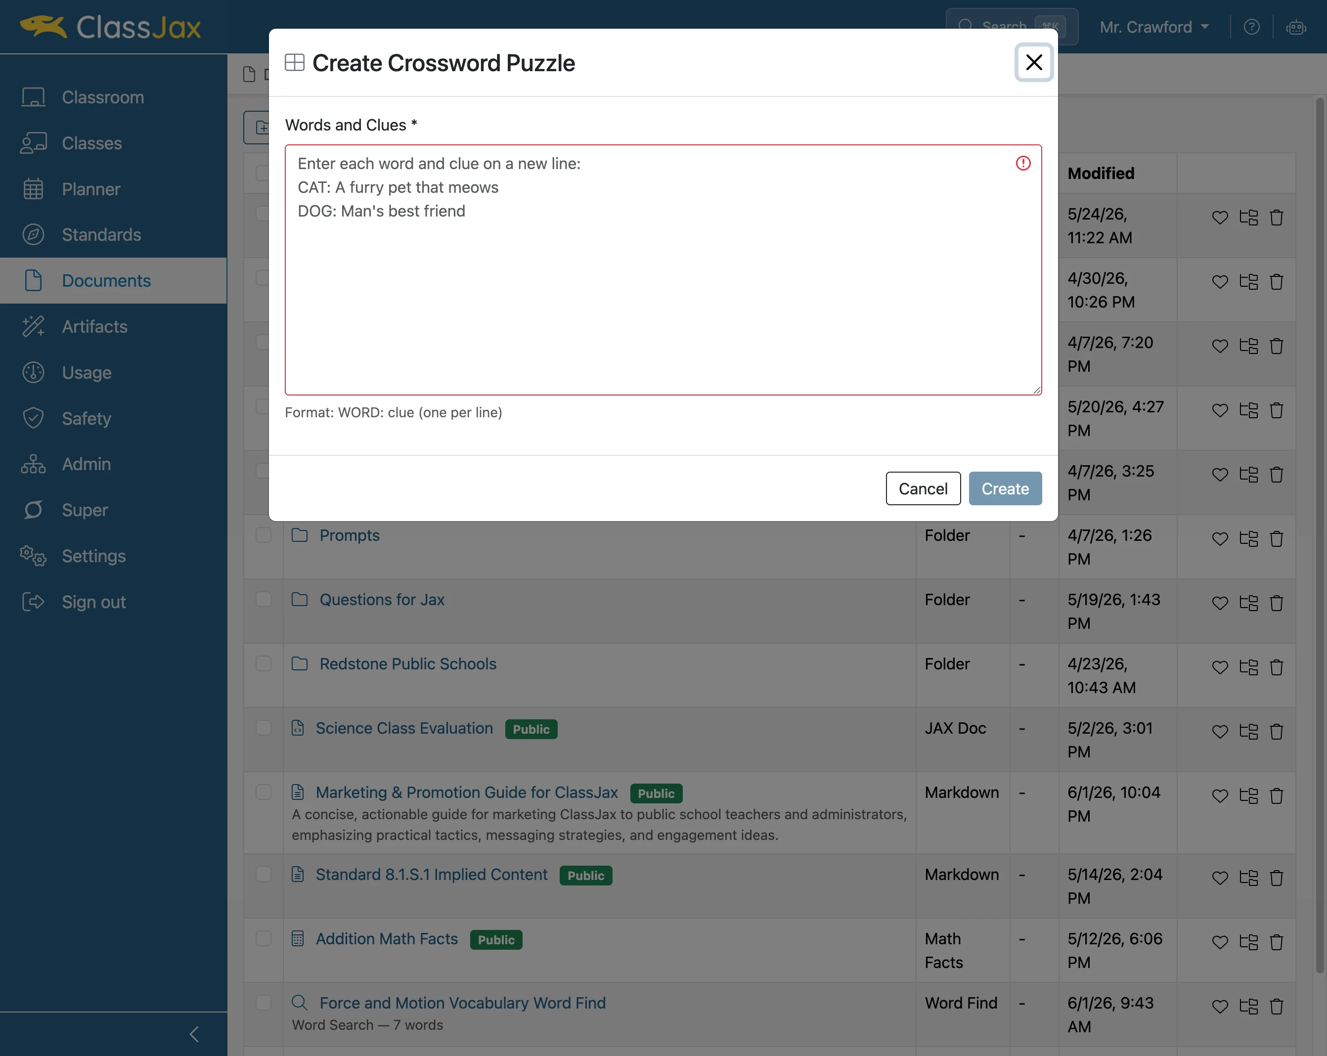1327x1056 pixels.
Task: Favorite the Prompts folder heart icon
Action: 1219,539
